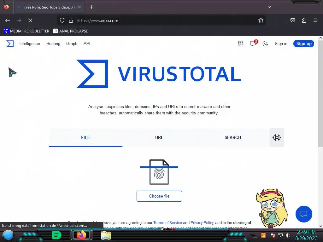Viewport: 323px width, 242px height.
Task: Open MEDIAFIRE ROULETTER bookmark
Action: click(26, 31)
